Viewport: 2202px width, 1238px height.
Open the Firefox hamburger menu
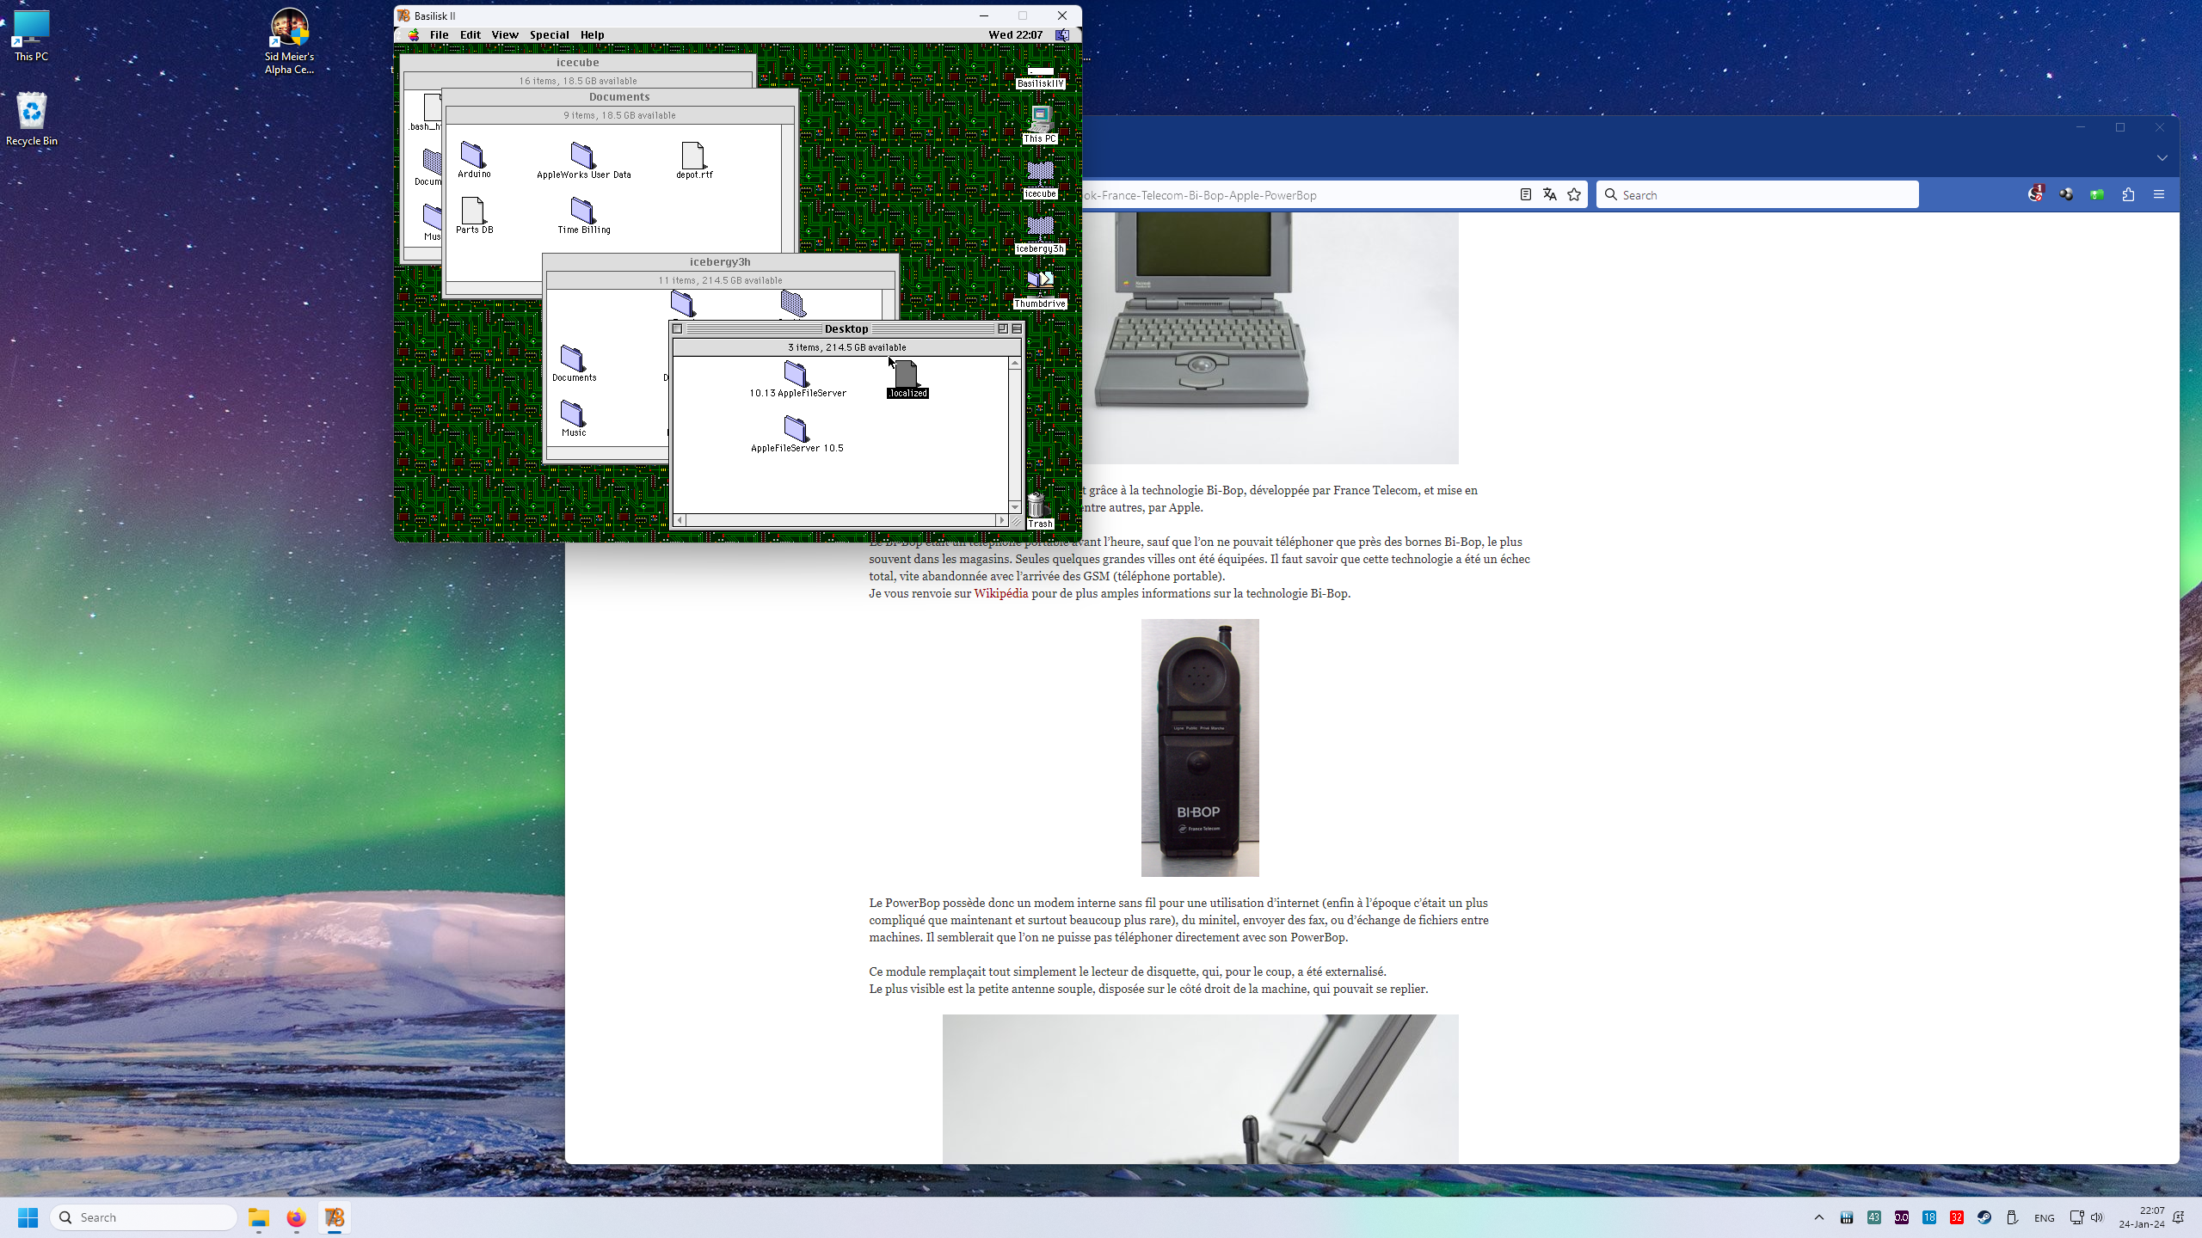[x=2159, y=195]
